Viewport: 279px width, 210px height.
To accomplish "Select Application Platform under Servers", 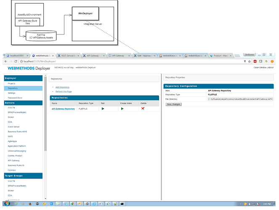I will click(x=17, y=146).
